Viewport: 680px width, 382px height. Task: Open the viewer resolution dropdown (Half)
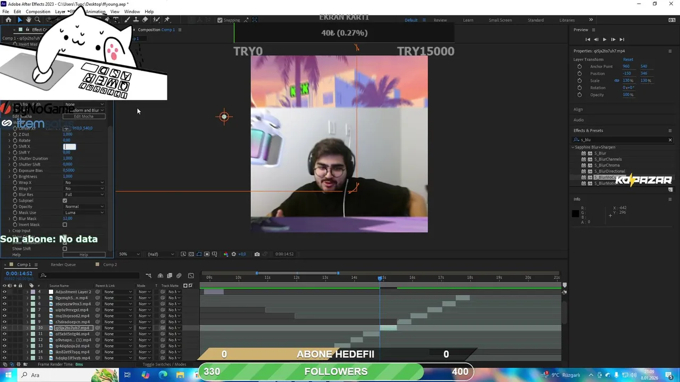click(x=160, y=254)
